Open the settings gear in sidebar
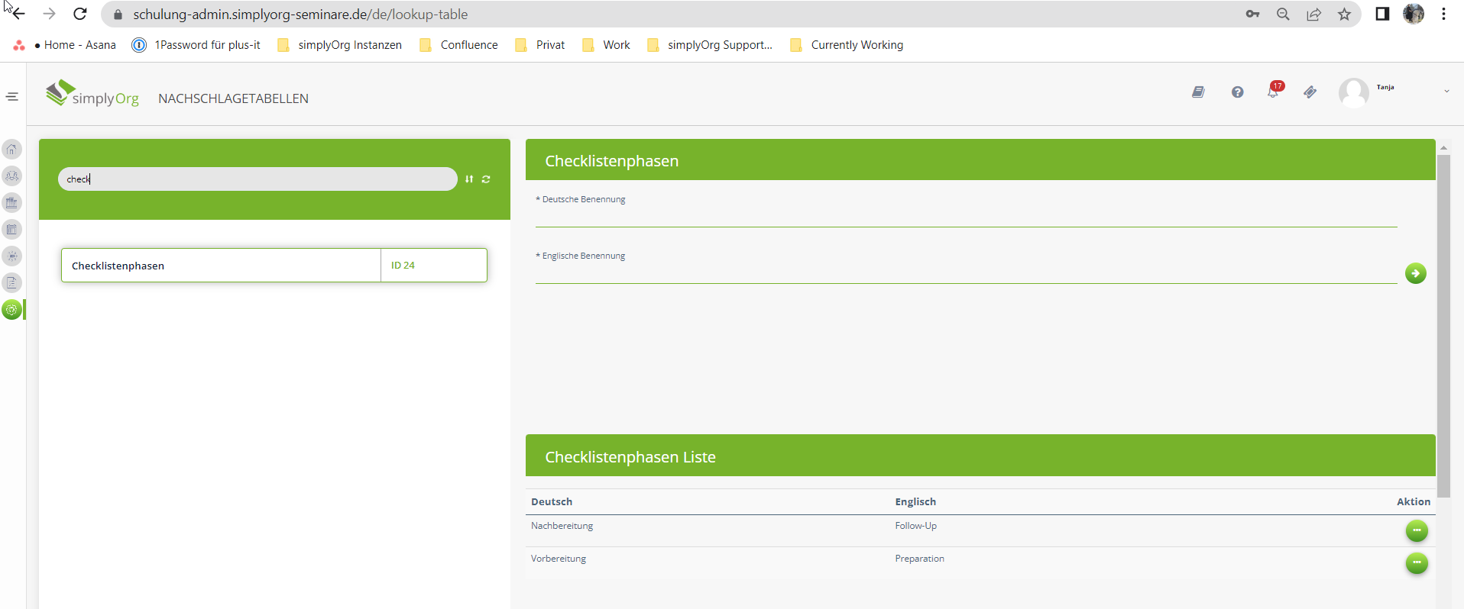Viewport: 1464px width, 609px height. (12, 310)
